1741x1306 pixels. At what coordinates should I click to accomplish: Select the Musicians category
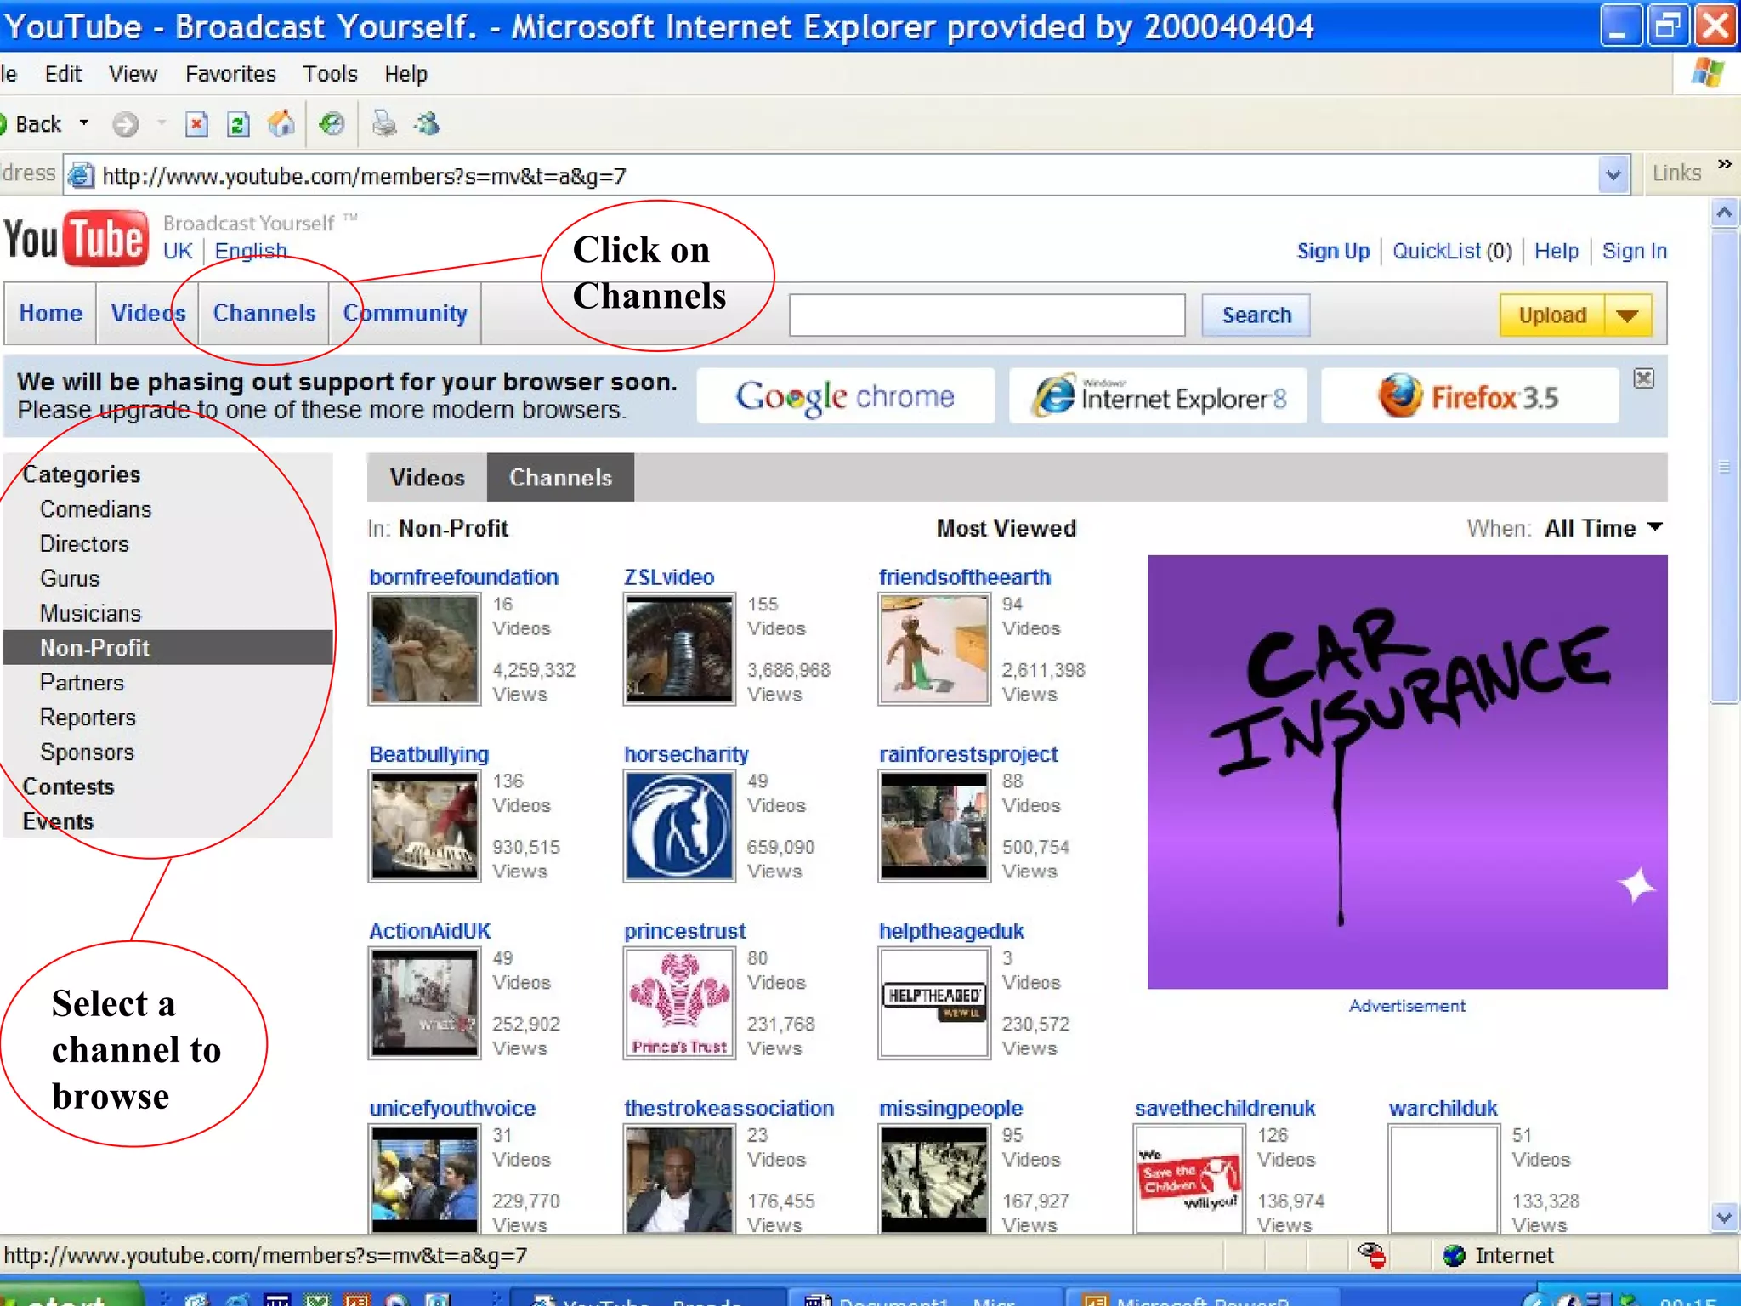90,614
